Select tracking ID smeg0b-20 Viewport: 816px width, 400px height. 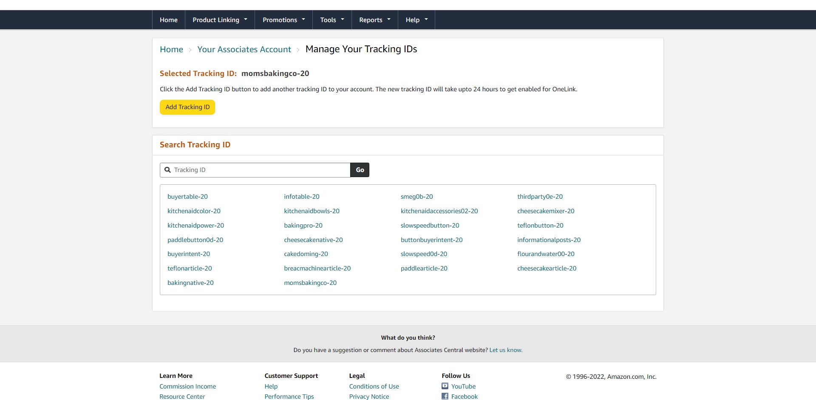pyautogui.click(x=416, y=197)
